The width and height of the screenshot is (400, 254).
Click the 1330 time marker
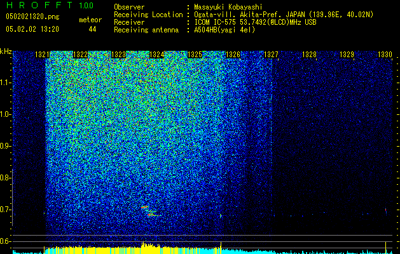[x=385, y=55]
